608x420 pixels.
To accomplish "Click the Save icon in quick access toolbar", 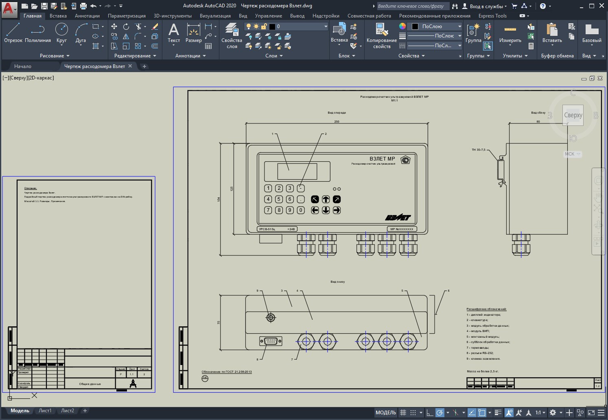I will pos(44,6).
